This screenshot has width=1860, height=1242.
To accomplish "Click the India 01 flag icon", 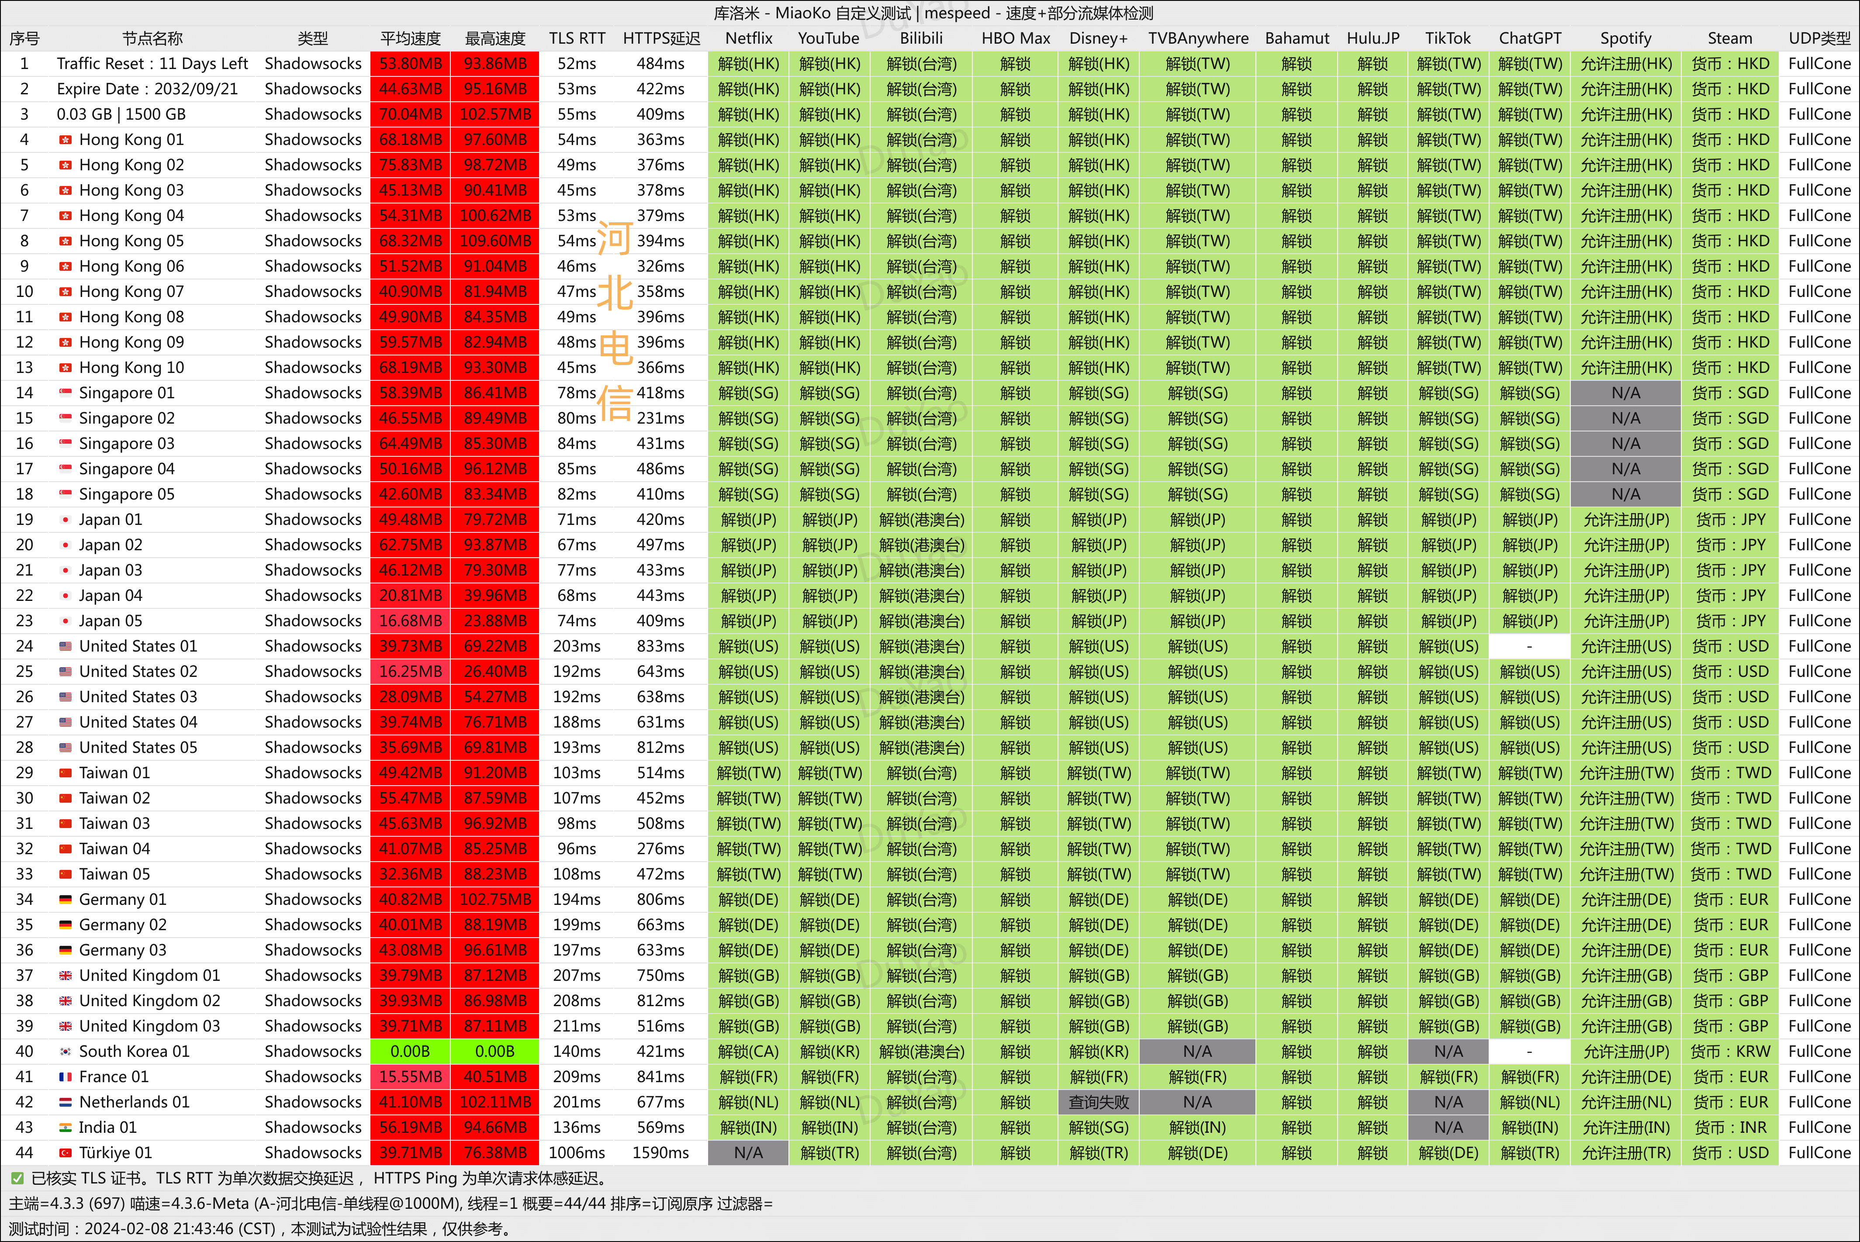I will [x=66, y=1128].
